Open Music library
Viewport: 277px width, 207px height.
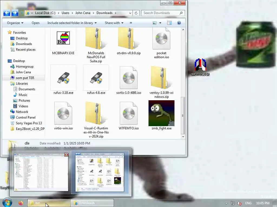tap(23, 95)
